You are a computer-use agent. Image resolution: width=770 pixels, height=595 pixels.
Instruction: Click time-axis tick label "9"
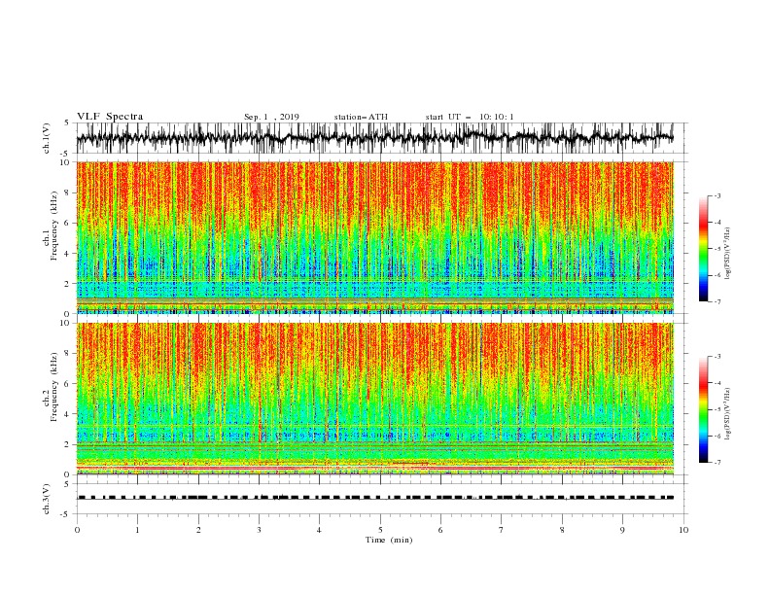pyautogui.click(x=622, y=530)
